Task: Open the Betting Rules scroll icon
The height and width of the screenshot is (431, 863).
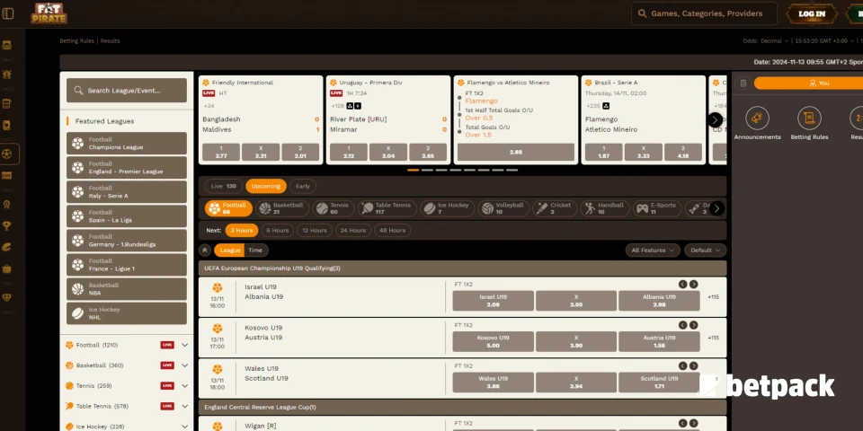Action: 808,119
